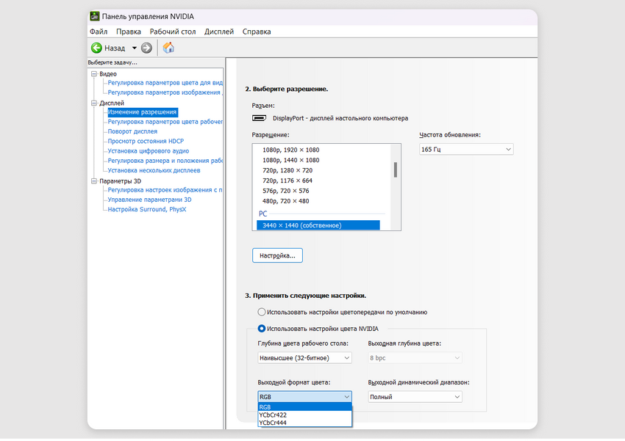Viewport: 625px width, 441px height.
Task: Choose YCbCr422 from the open list
Action: point(305,415)
